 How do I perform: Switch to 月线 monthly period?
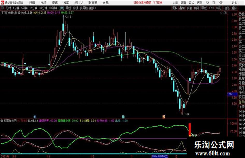pos(76,8)
